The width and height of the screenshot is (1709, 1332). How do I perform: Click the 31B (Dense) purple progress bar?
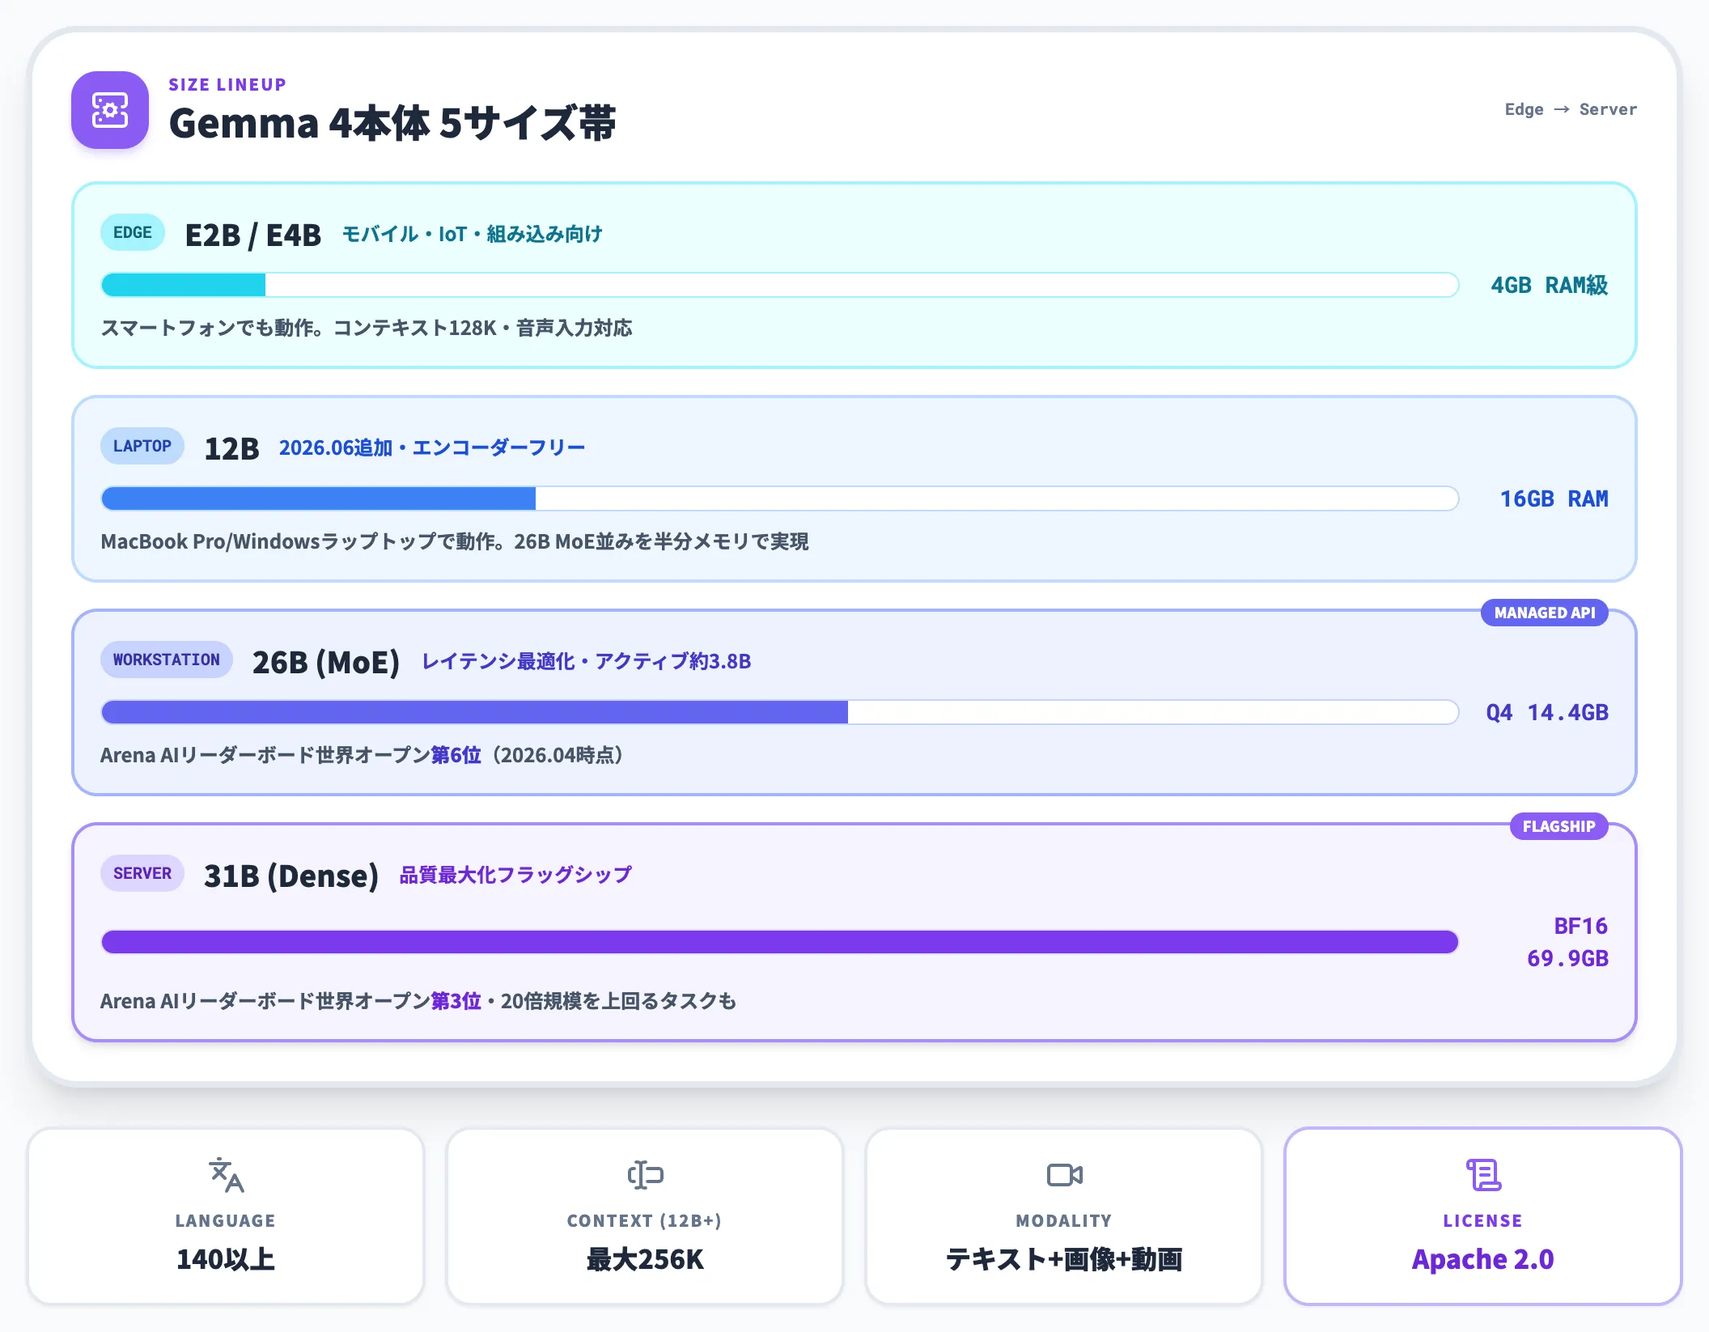coord(780,942)
